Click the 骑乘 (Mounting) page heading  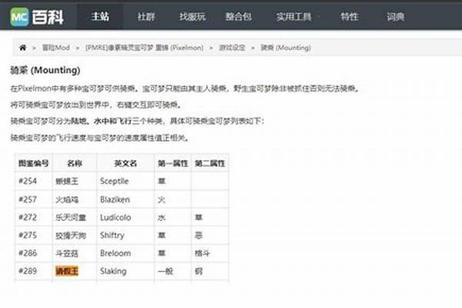pyautogui.click(x=45, y=70)
